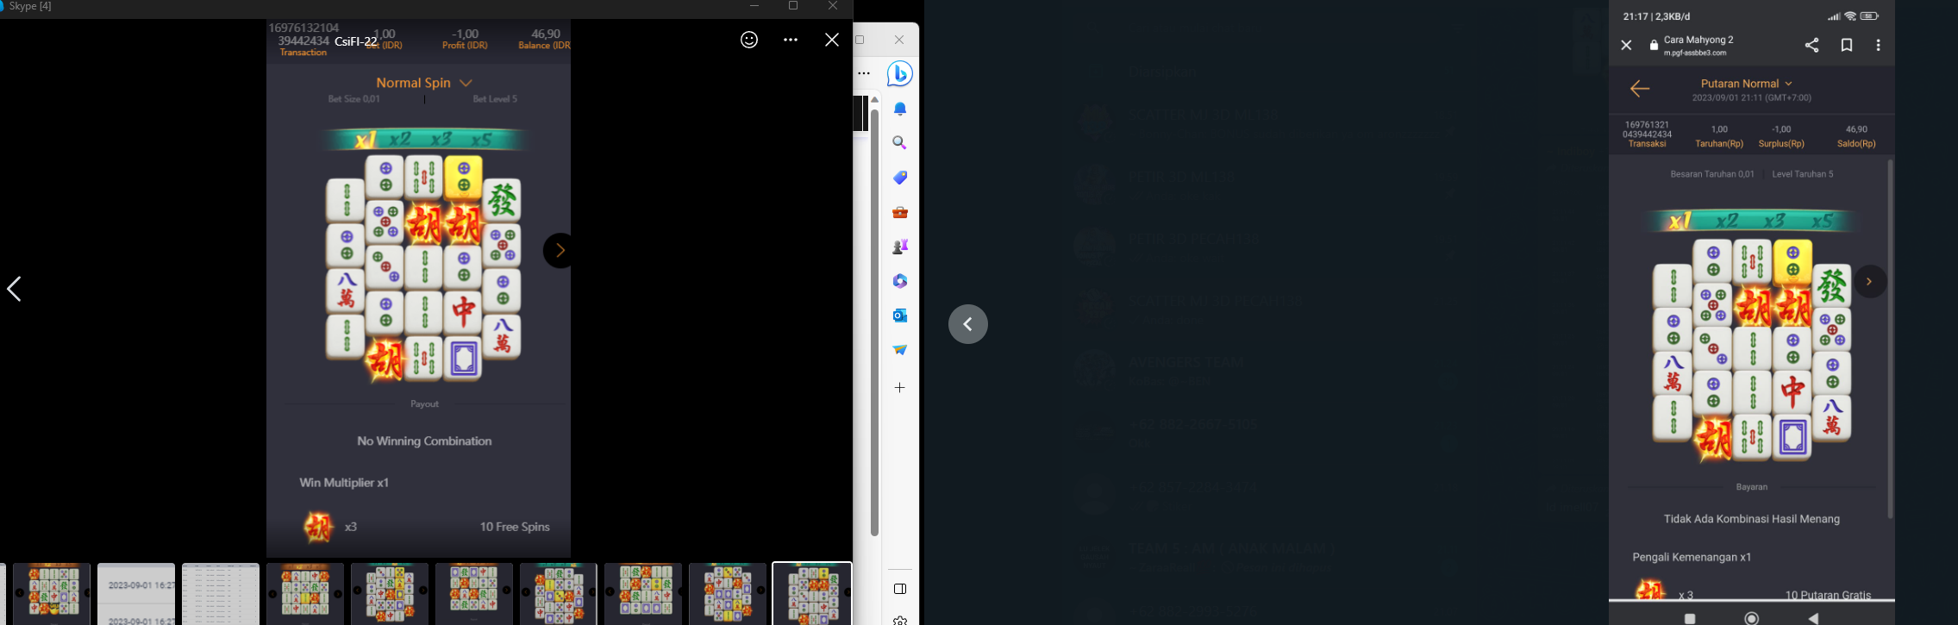Click the 'Besaran Taruhan 0,01' text
The image size is (1958, 625).
[x=1712, y=174]
